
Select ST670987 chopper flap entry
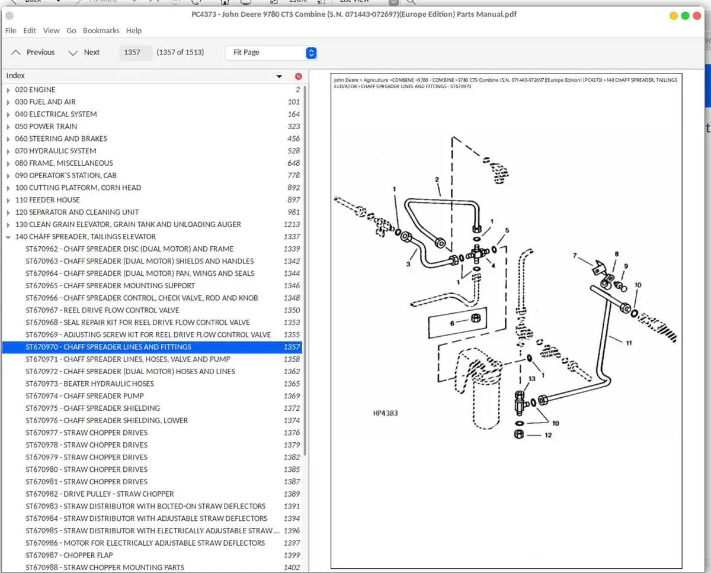[152, 555]
